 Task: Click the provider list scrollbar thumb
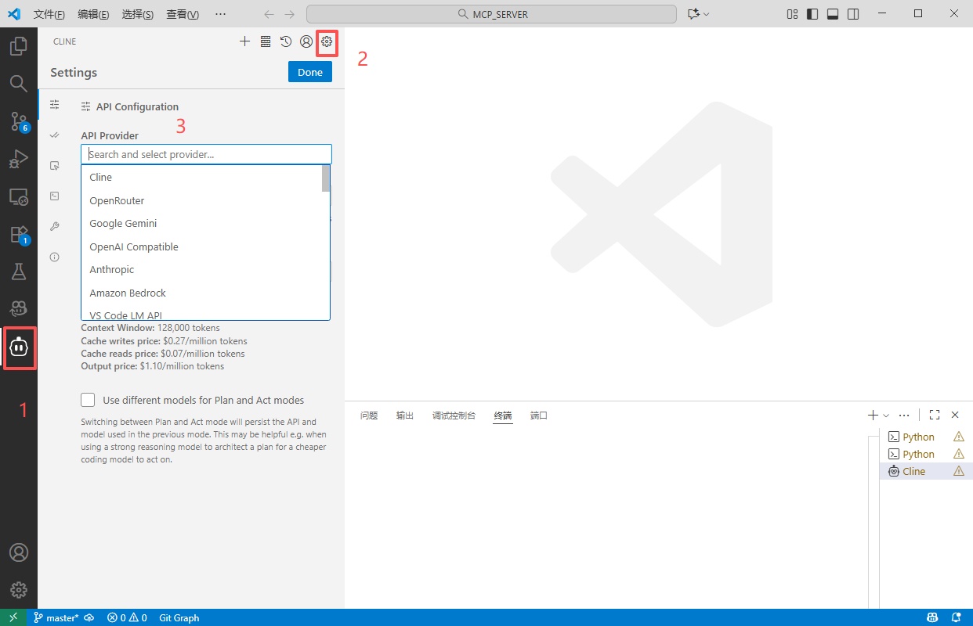(x=326, y=178)
